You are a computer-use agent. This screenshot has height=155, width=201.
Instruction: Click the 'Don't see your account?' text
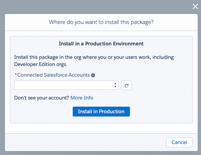click(42, 98)
